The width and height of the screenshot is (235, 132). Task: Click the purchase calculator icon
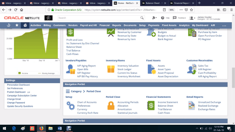click(x=192, y=32)
